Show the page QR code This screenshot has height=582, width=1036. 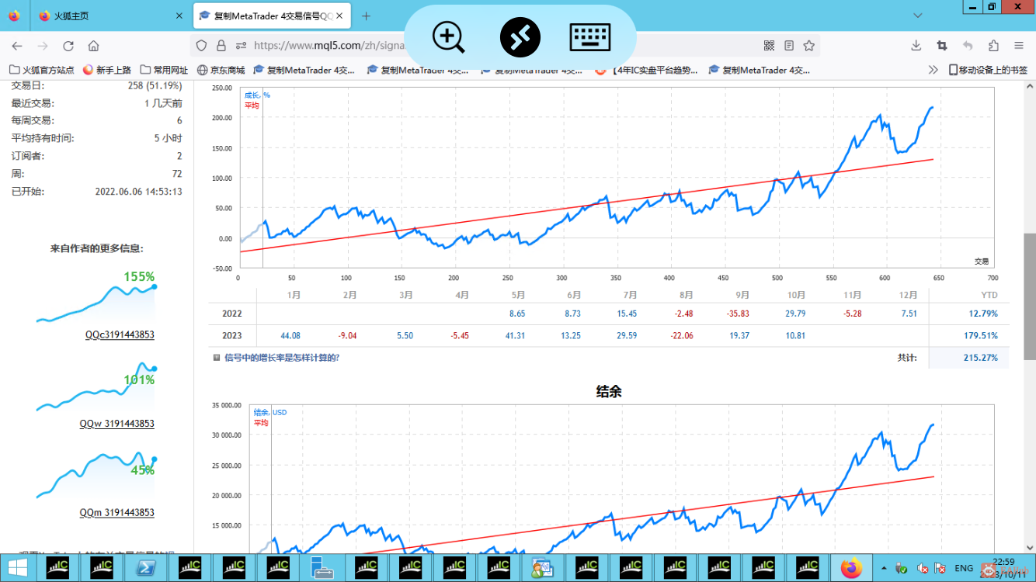tap(769, 46)
